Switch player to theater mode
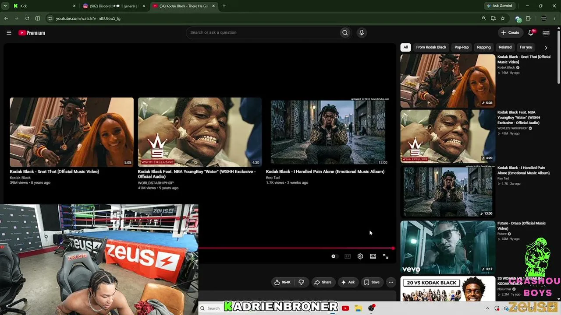561x315 pixels. tap(373, 256)
